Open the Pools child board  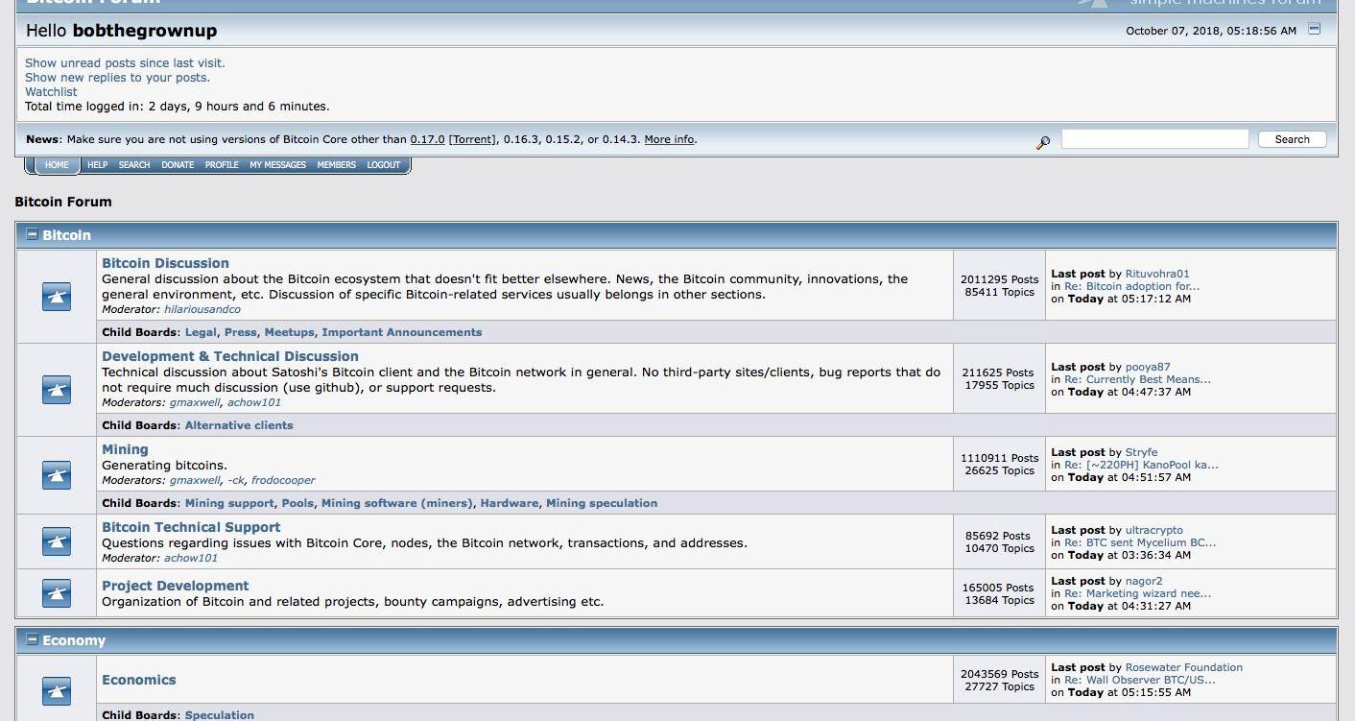(297, 503)
